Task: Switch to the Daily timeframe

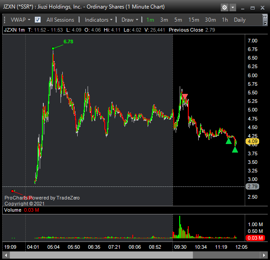Action: [x=240, y=20]
